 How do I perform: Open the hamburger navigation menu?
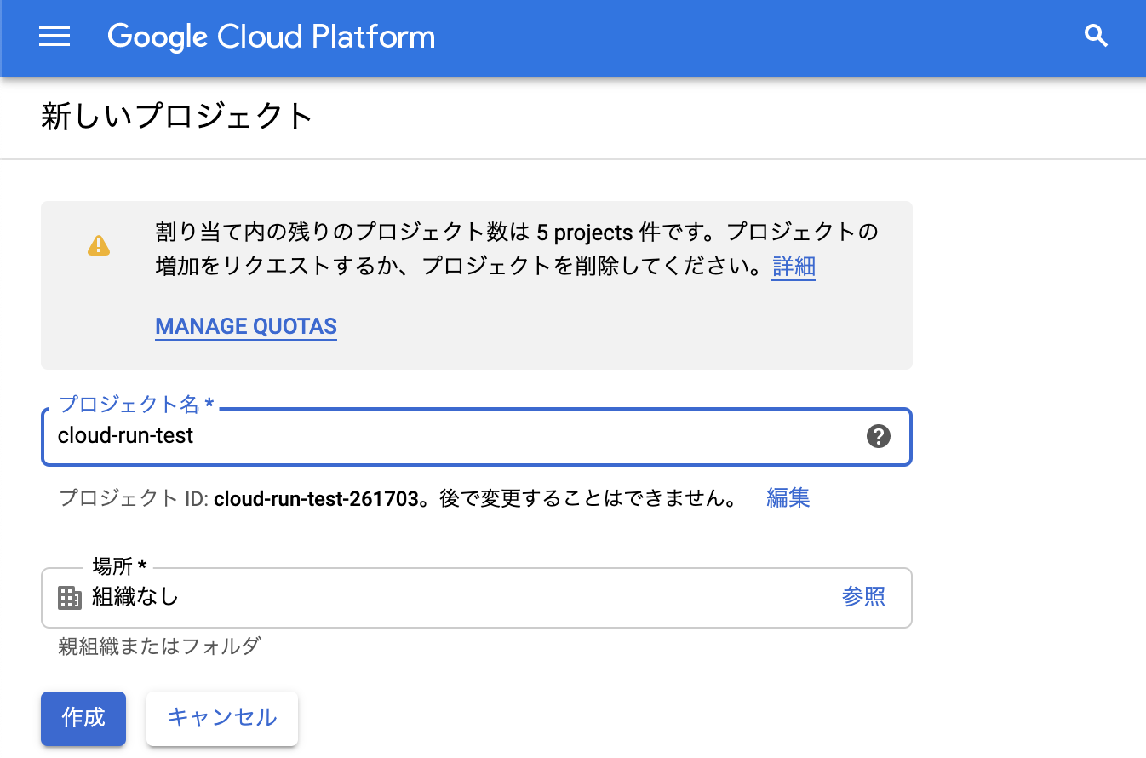click(54, 37)
